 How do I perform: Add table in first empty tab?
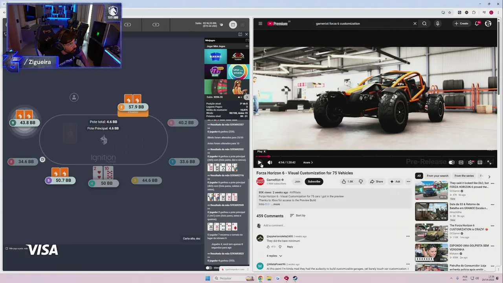click(128, 25)
